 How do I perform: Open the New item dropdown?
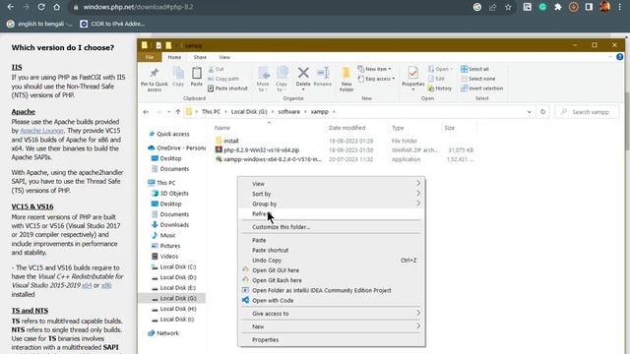tap(374, 69)
